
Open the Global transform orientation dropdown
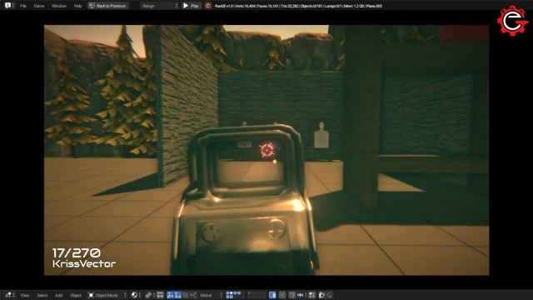211,295
